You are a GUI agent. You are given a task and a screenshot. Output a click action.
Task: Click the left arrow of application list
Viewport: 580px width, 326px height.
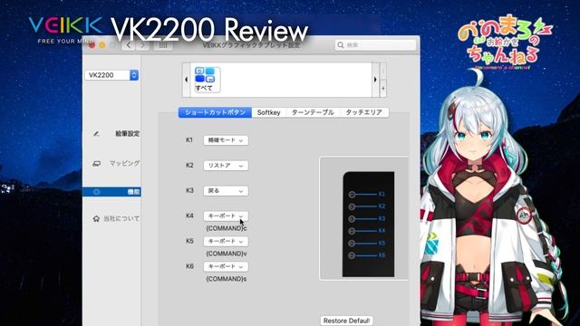click(x=186, y=80)
